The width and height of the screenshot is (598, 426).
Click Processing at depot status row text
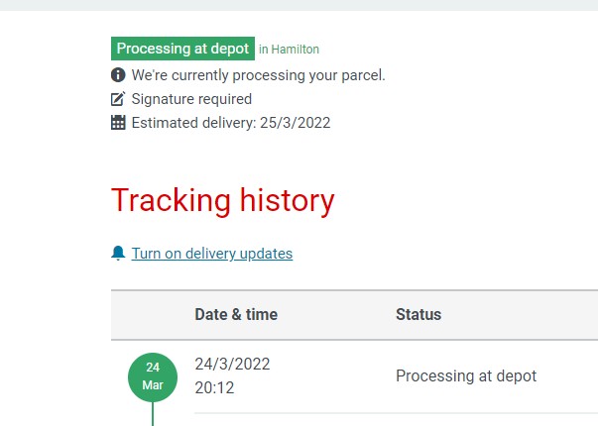pyautogui.click(x=466, y=376)
